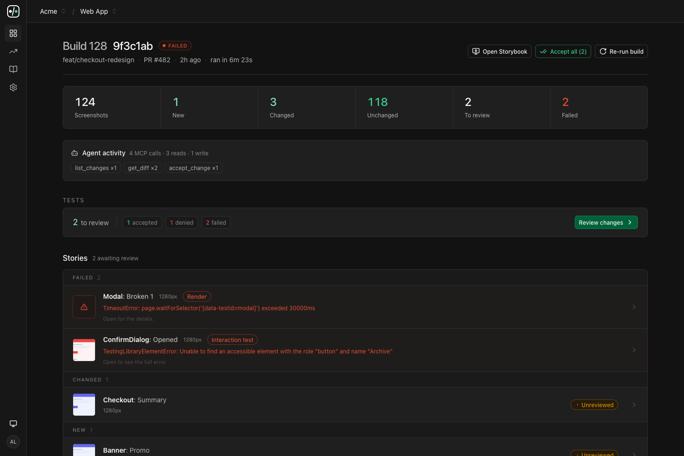Click the FAILED section header
The image size is (684, 456).
point(355,277)
